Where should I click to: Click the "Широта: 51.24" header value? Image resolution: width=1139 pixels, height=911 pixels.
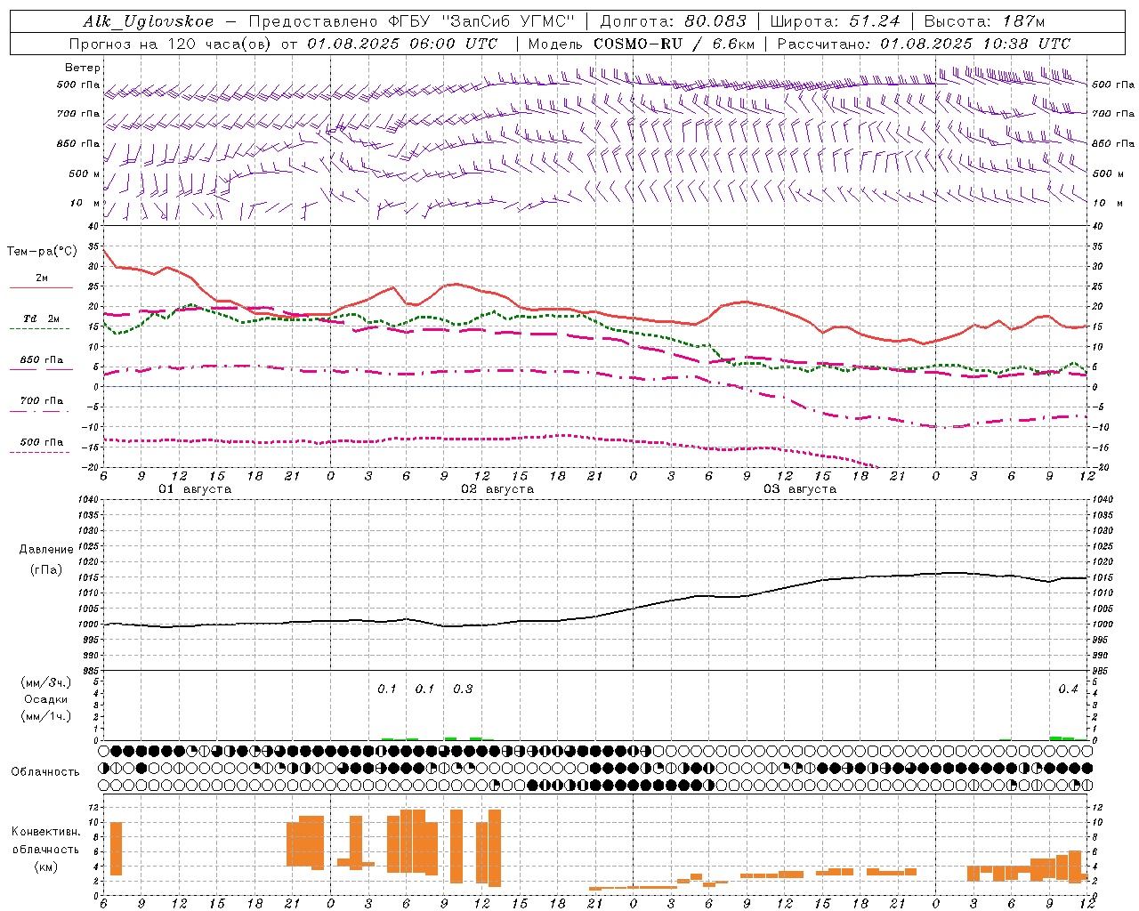pos(835,21)
